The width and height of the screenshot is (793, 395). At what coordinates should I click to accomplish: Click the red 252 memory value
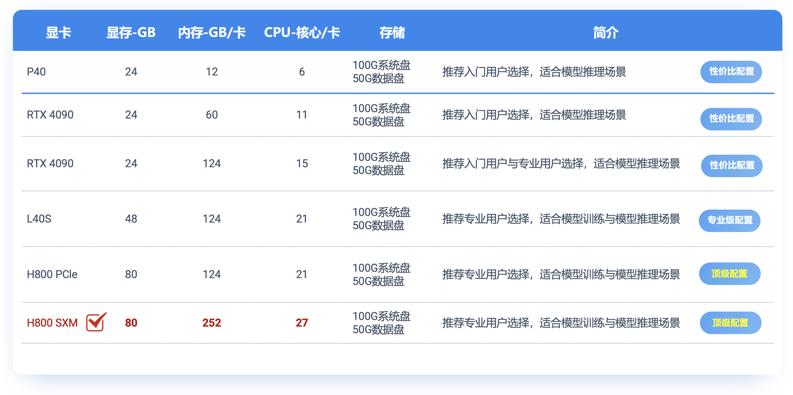[212, 323]
